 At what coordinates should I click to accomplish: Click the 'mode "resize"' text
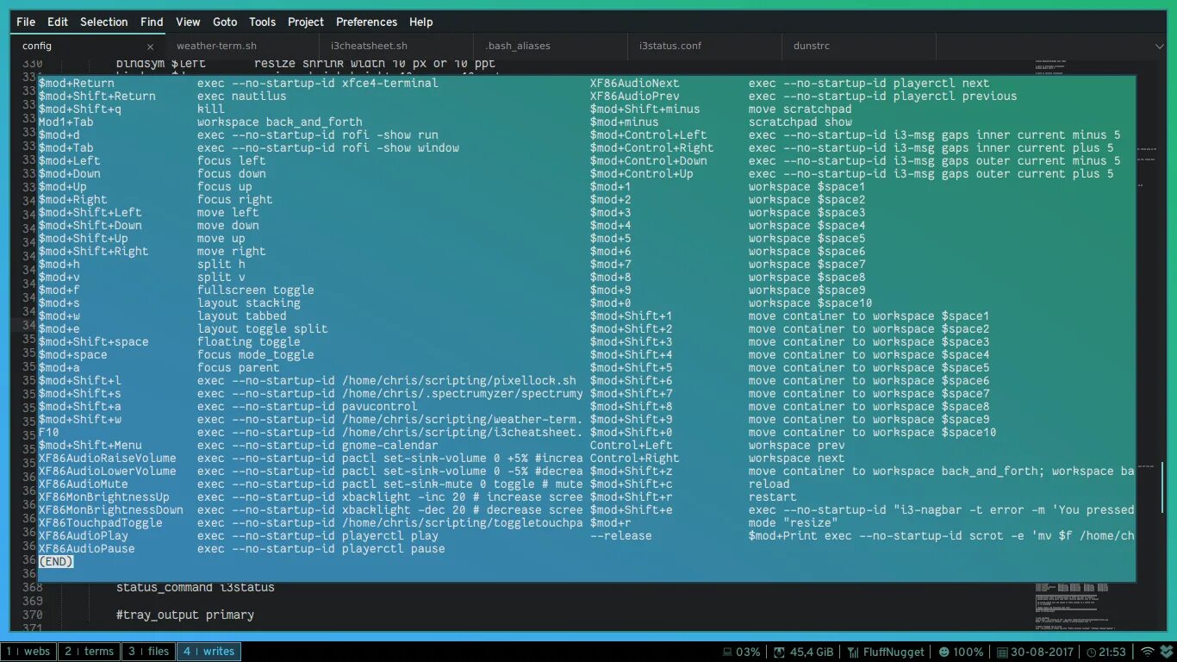[793, 522]
